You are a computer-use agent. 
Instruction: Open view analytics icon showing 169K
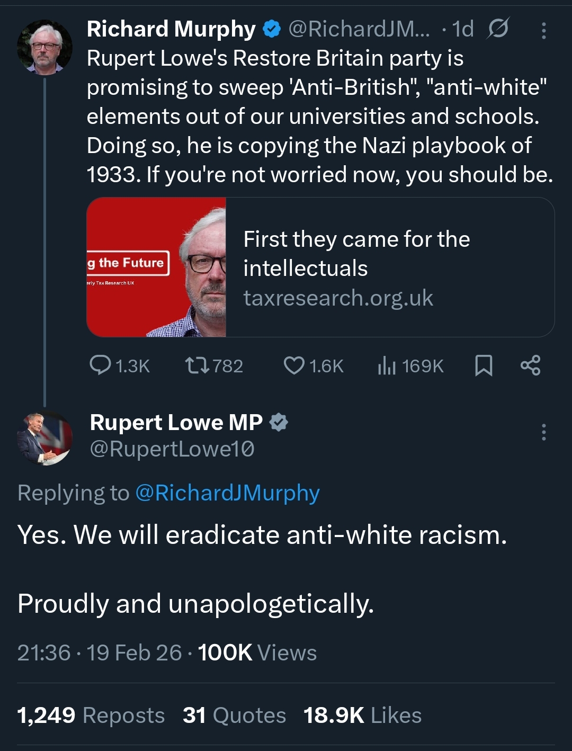pyautogui.click(x=387, y=365)
